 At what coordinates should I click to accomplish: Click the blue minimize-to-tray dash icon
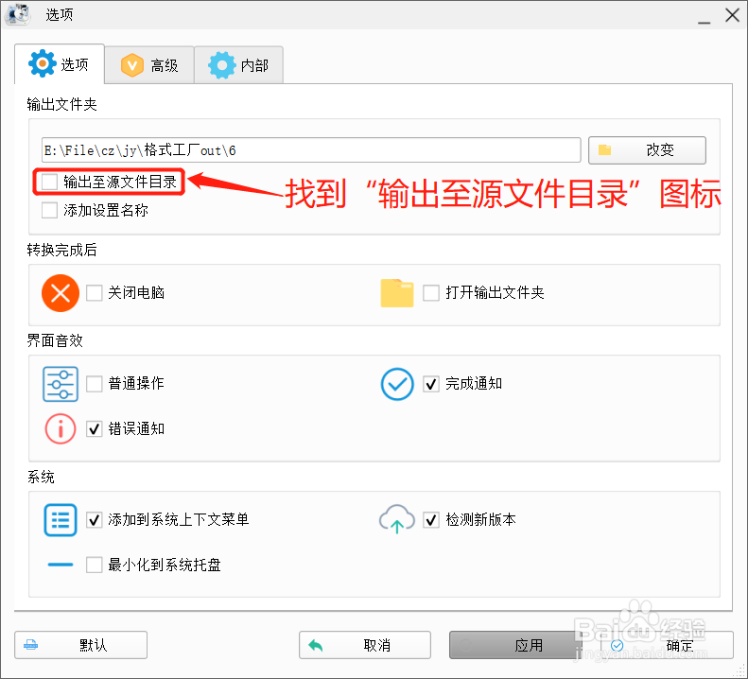pos(61,565)
